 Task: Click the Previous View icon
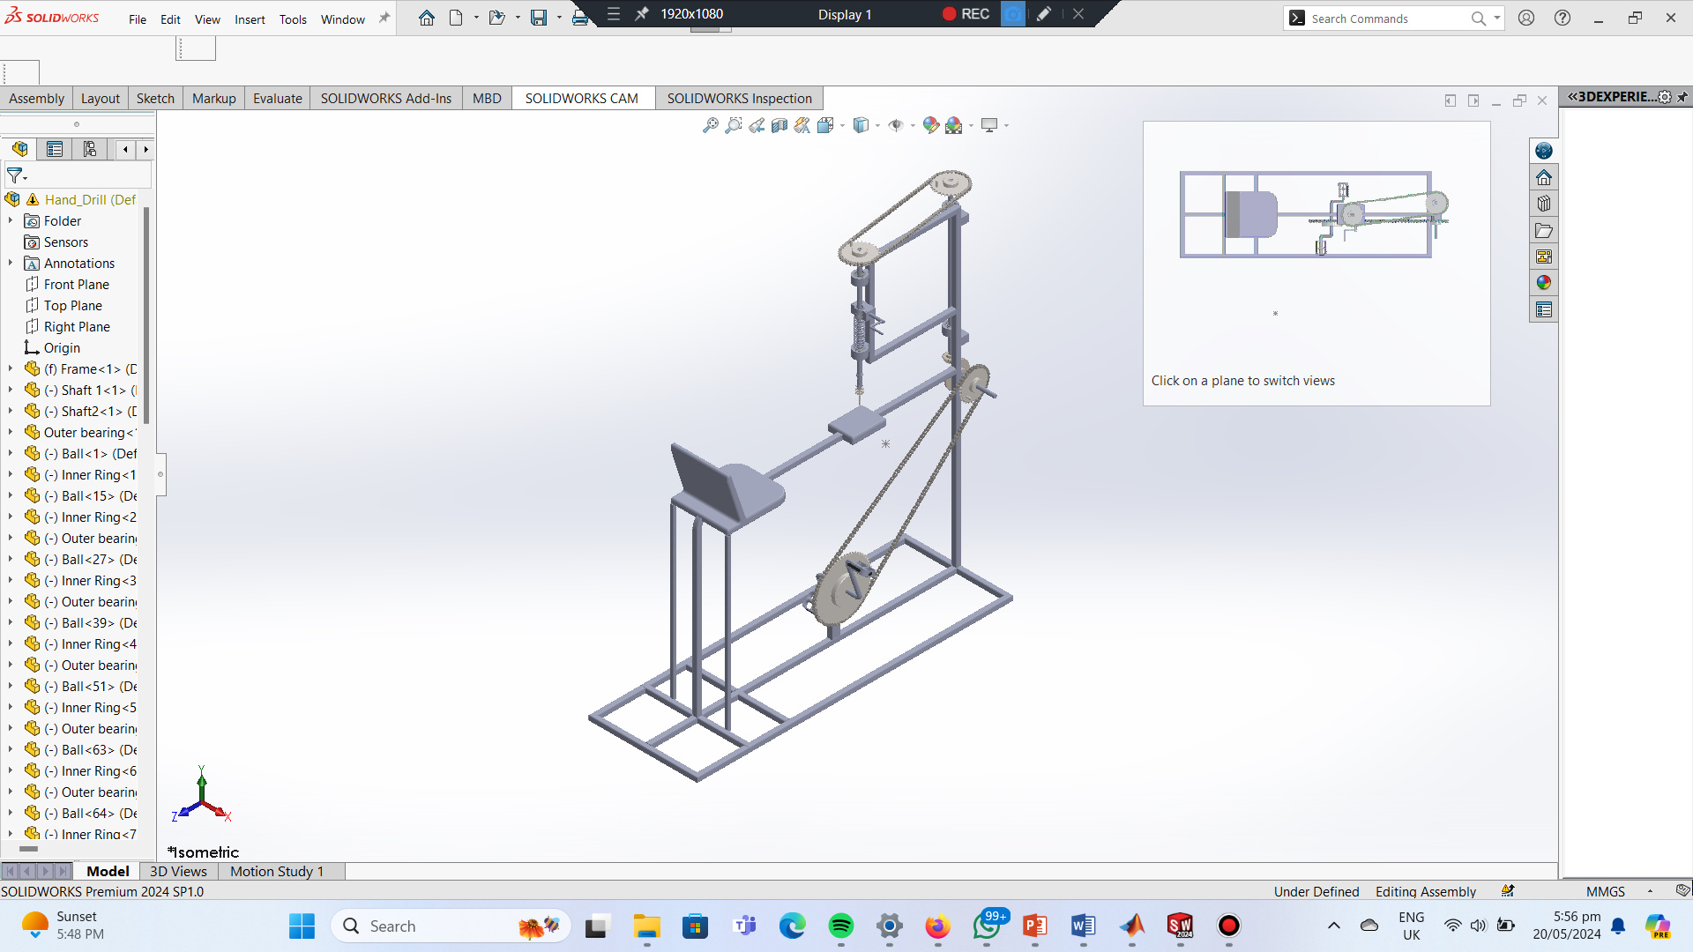(757, 126)
